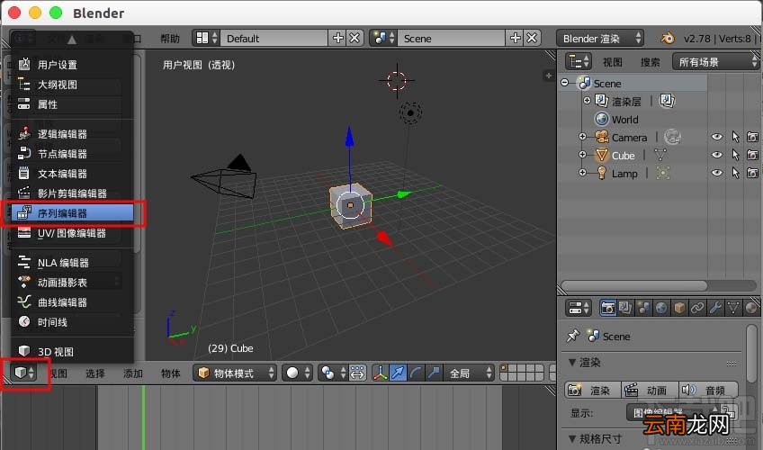
Task: Add a new scene with the plus icon
Action: [x=515, y=38]
